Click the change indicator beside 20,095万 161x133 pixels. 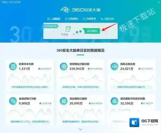pos(96,103)
